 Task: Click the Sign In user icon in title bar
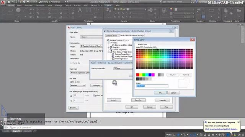196,2
